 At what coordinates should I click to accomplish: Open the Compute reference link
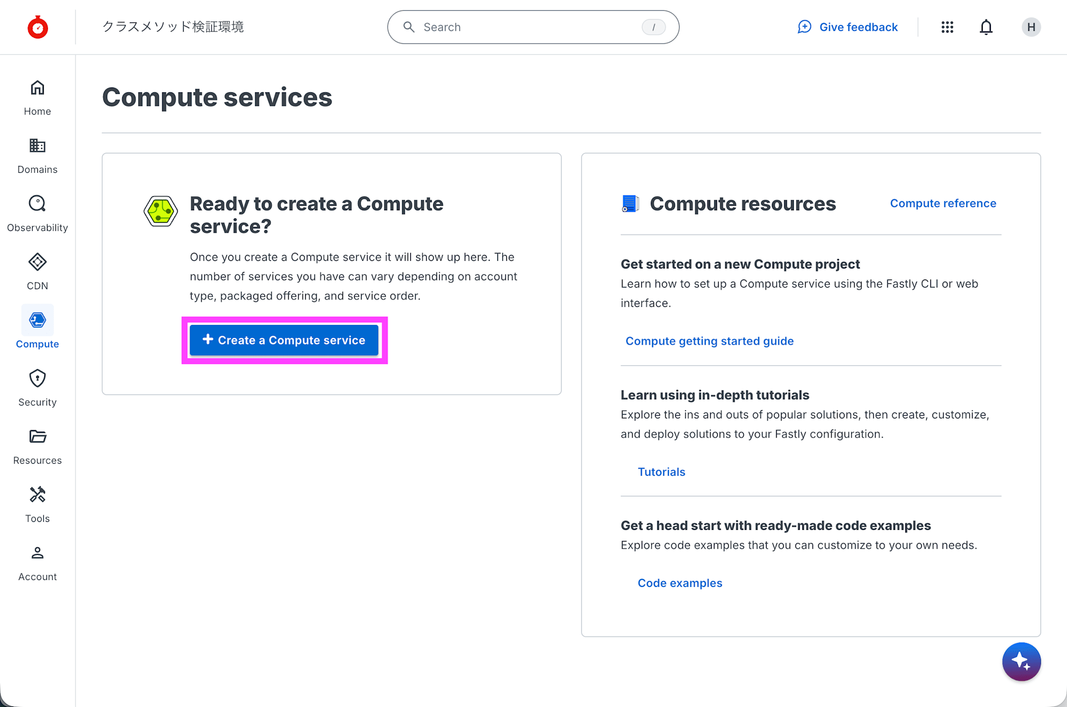[943, 203]
